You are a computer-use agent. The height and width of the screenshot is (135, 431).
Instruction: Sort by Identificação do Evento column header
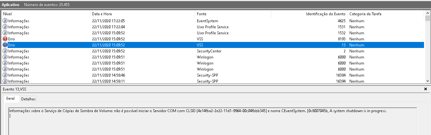[x=309, y=14]
